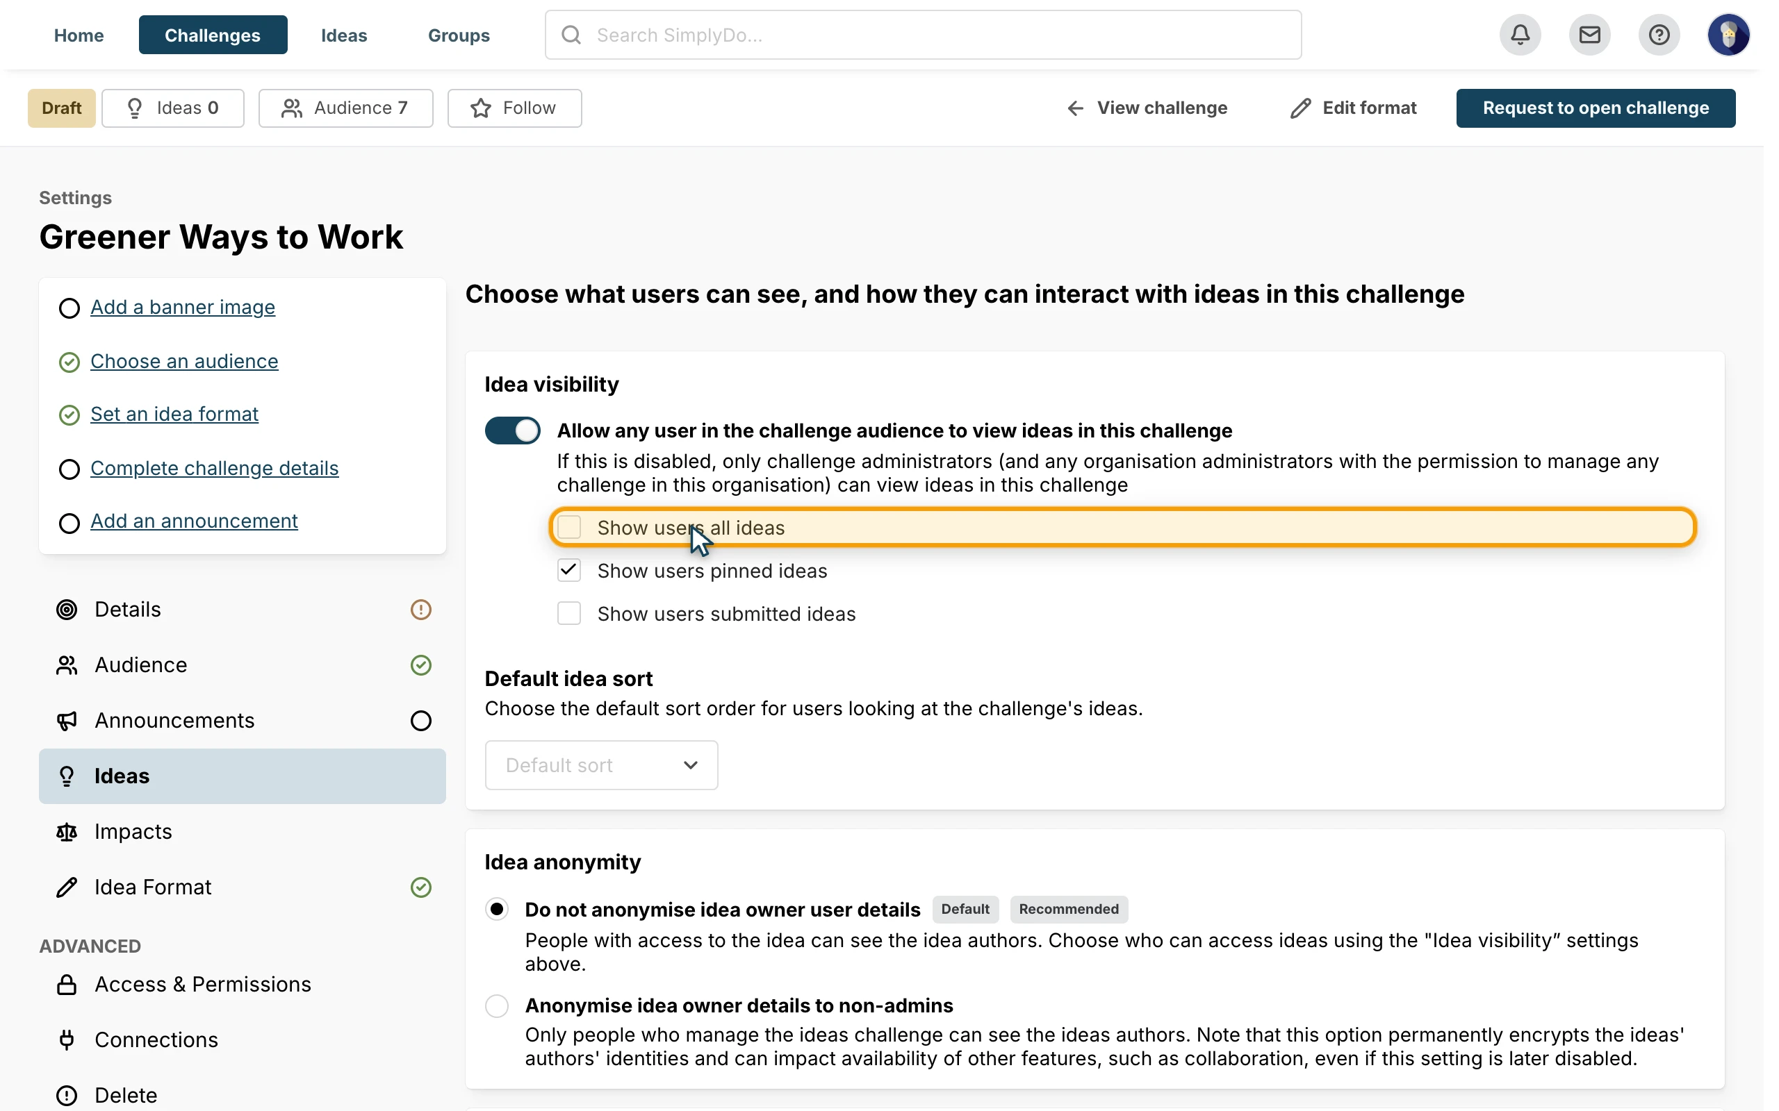Uncheck Show users pinned ideas
Viewport: 1779px width, 1111px height.
[x=569, y=570]
